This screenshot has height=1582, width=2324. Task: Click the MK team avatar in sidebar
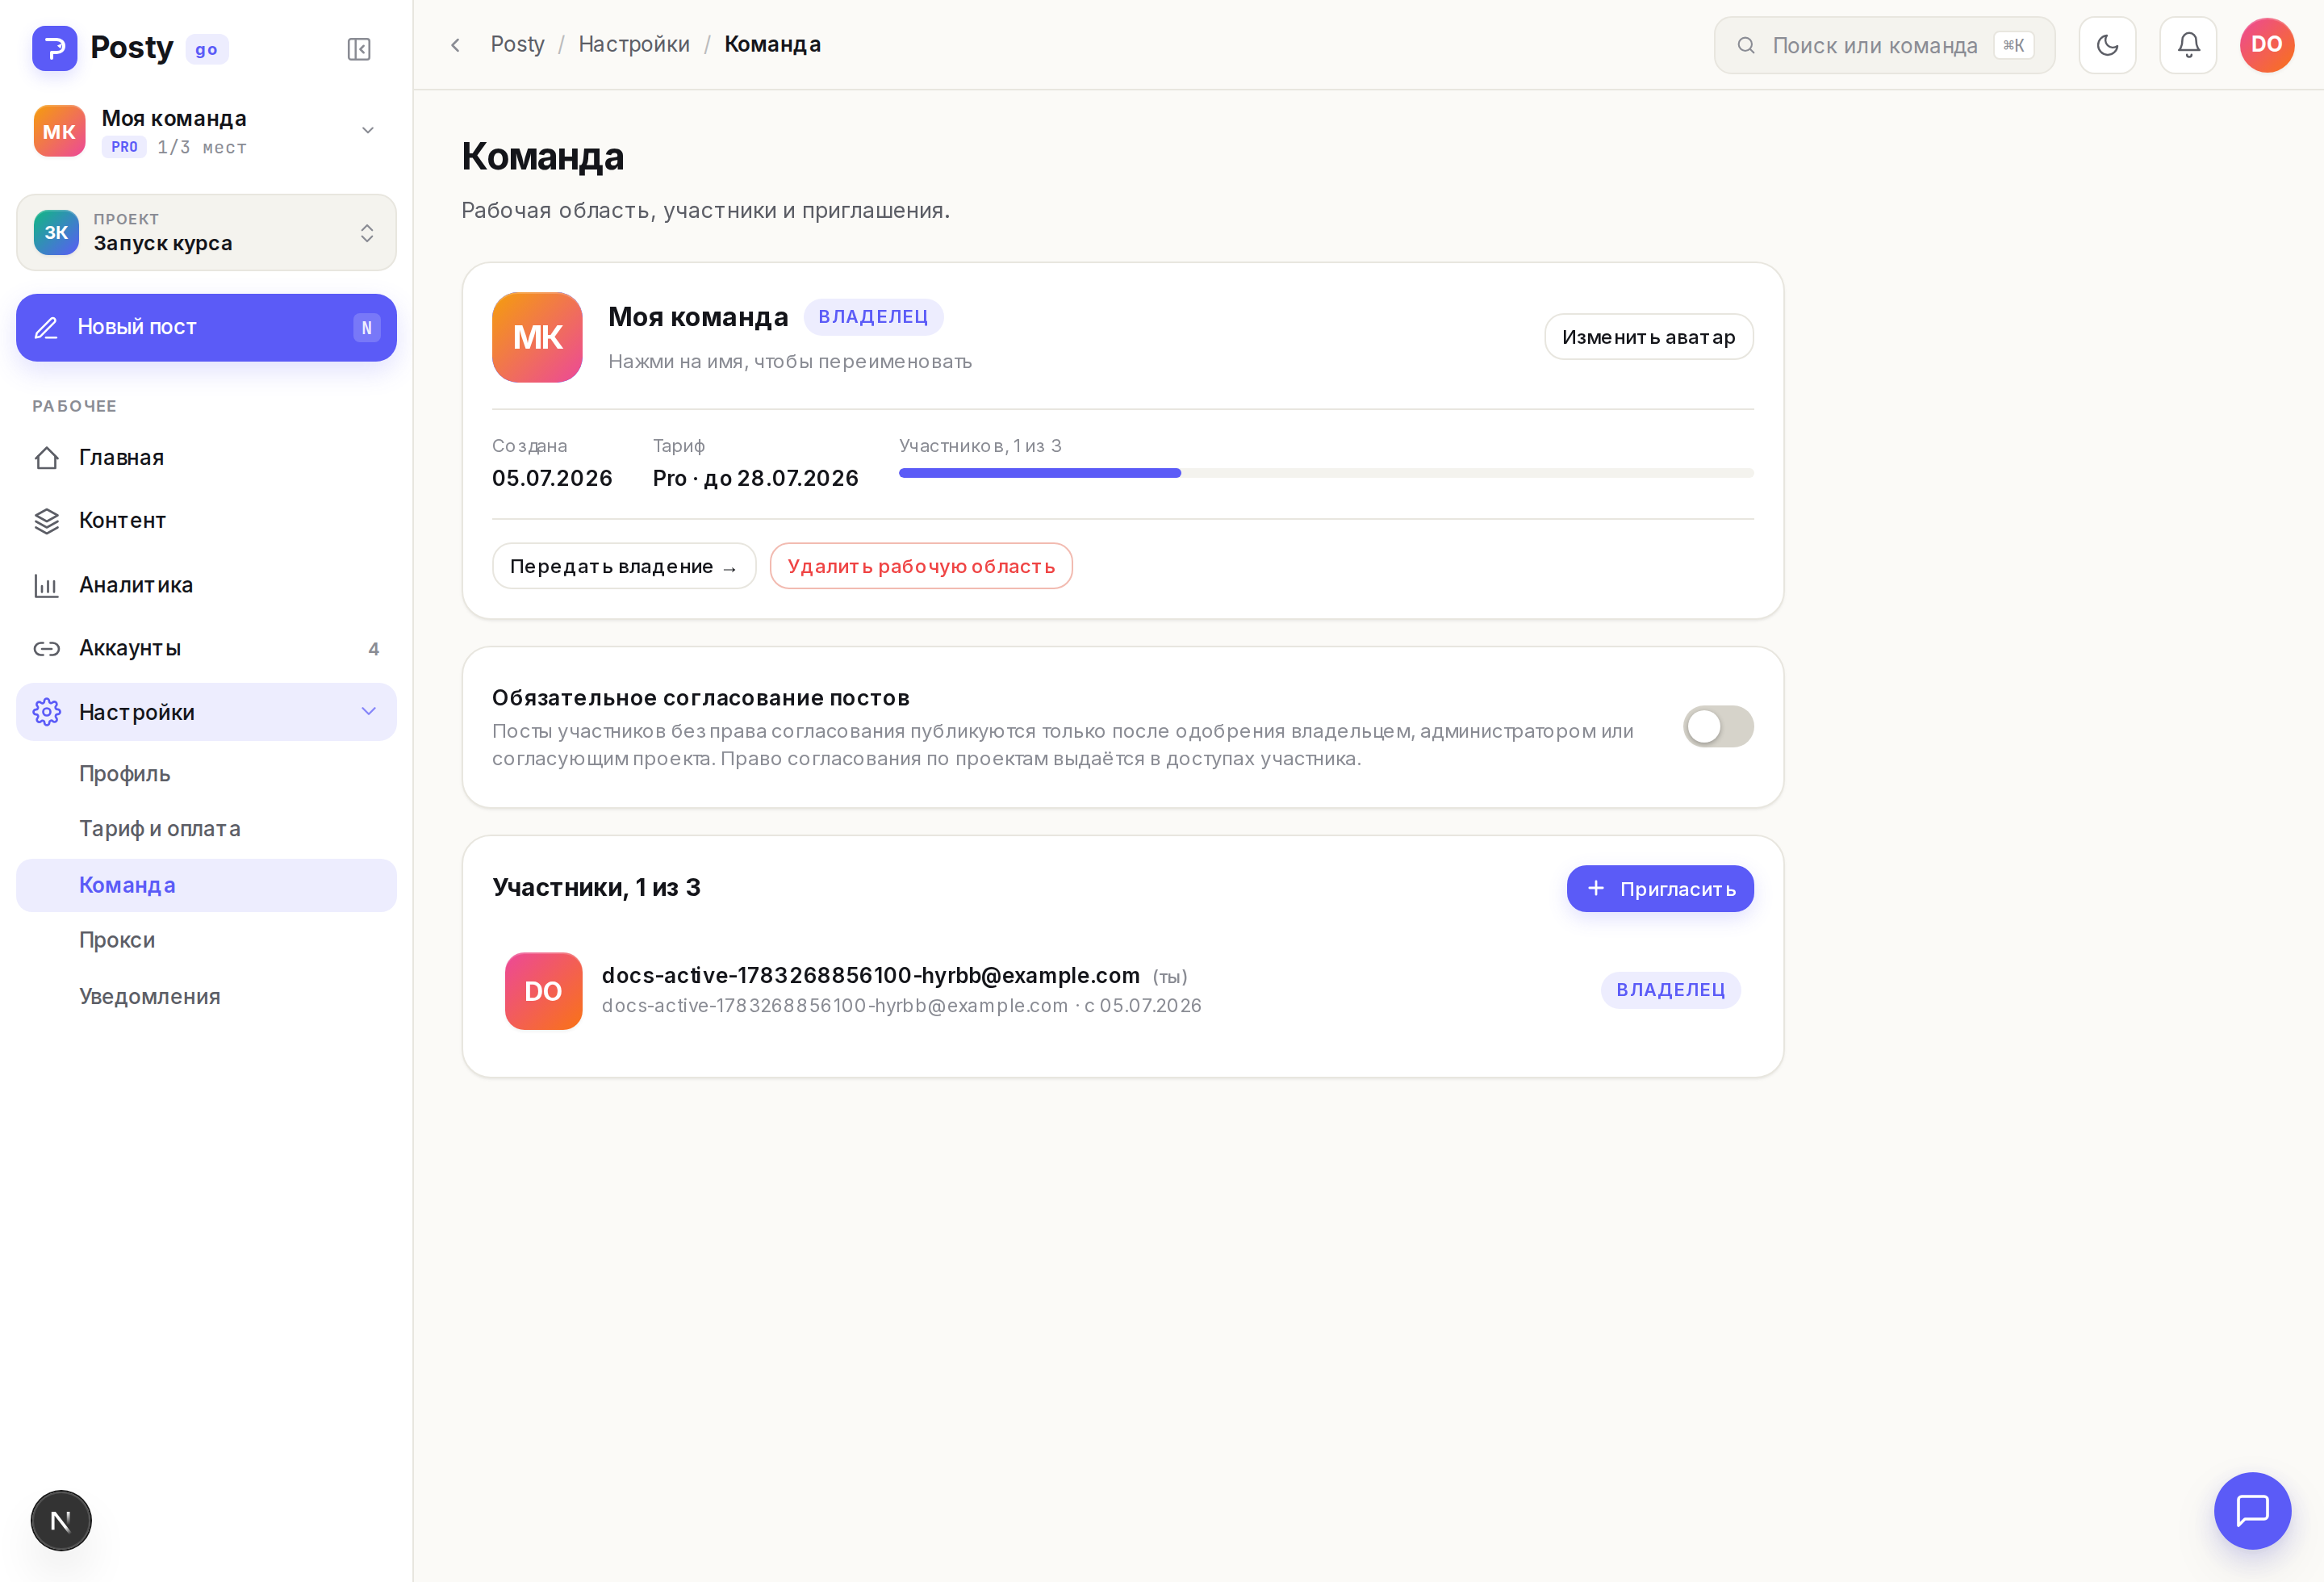pos(59,131)
